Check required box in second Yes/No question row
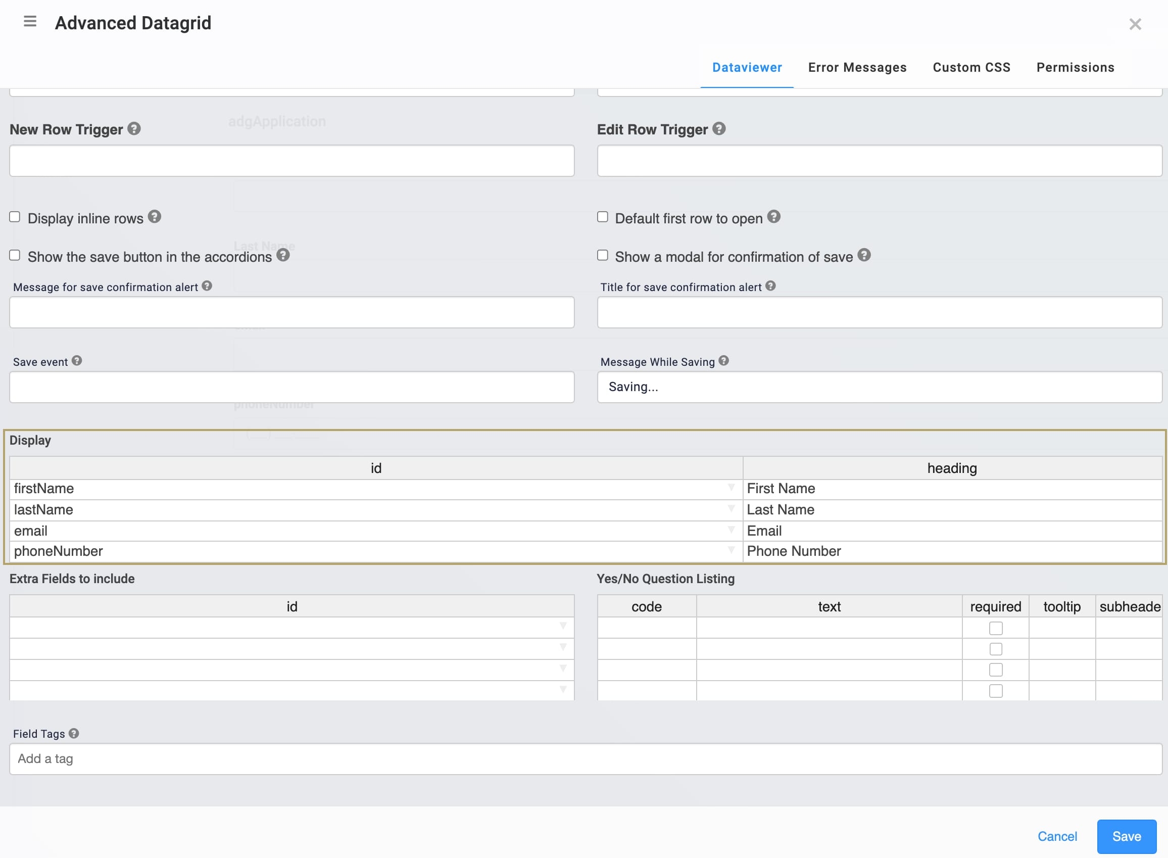This screenshot has height=858, width=1168. click(x=995, y=649)
